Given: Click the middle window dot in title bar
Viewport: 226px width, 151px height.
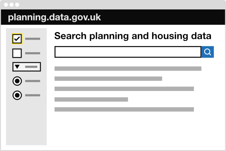Looking at the screenshot, I should 12,5.
